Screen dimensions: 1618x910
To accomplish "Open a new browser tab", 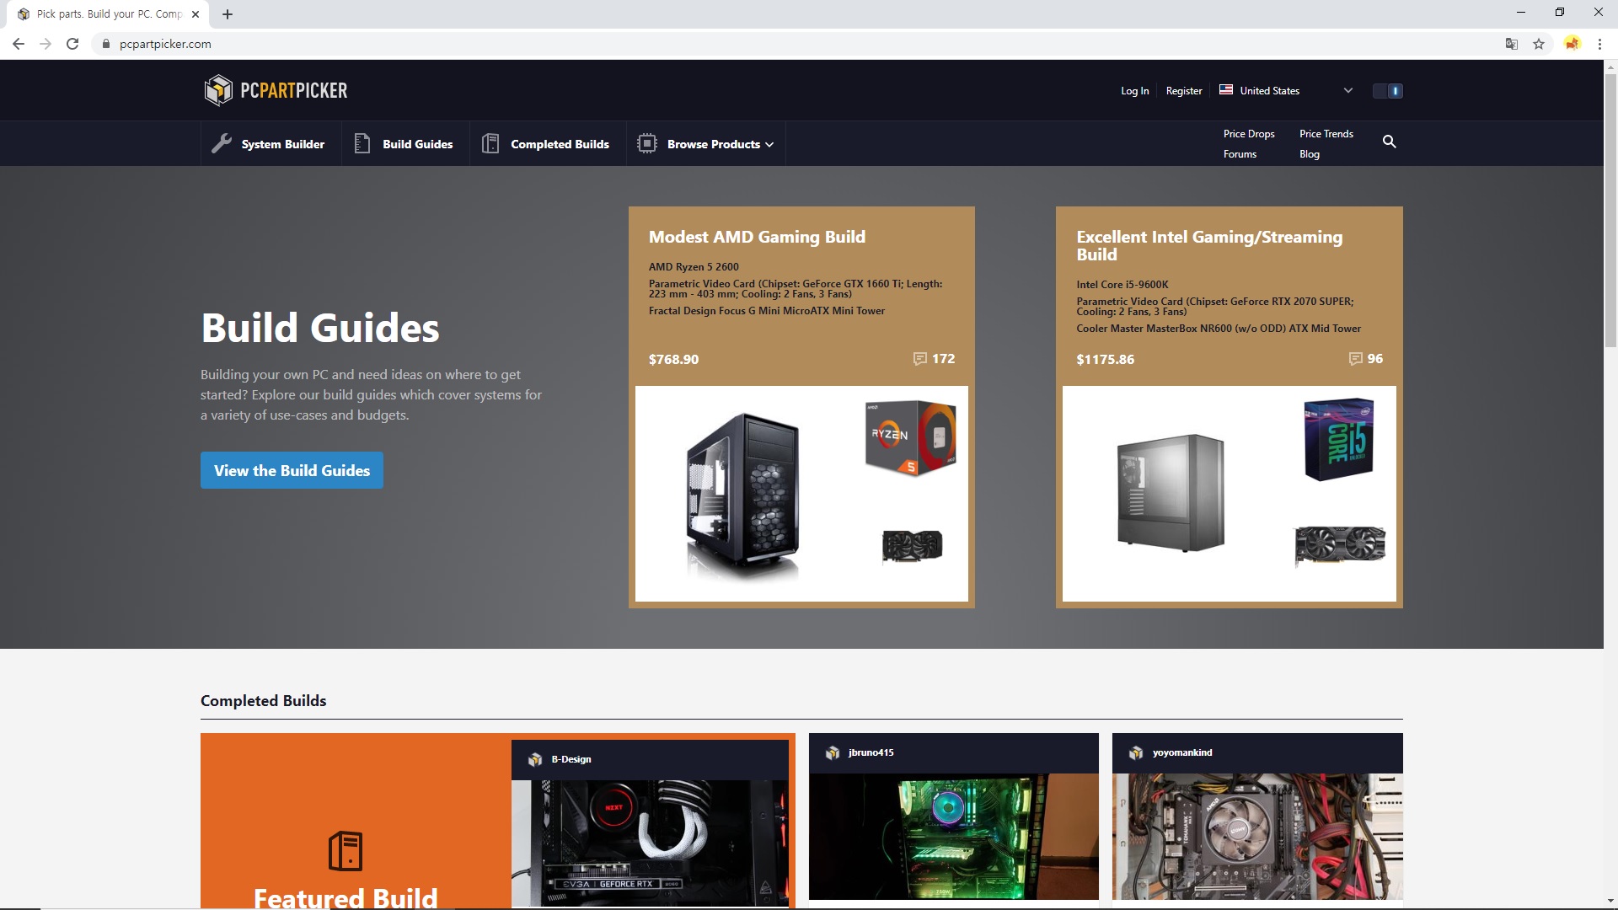I will coord(228,14).
